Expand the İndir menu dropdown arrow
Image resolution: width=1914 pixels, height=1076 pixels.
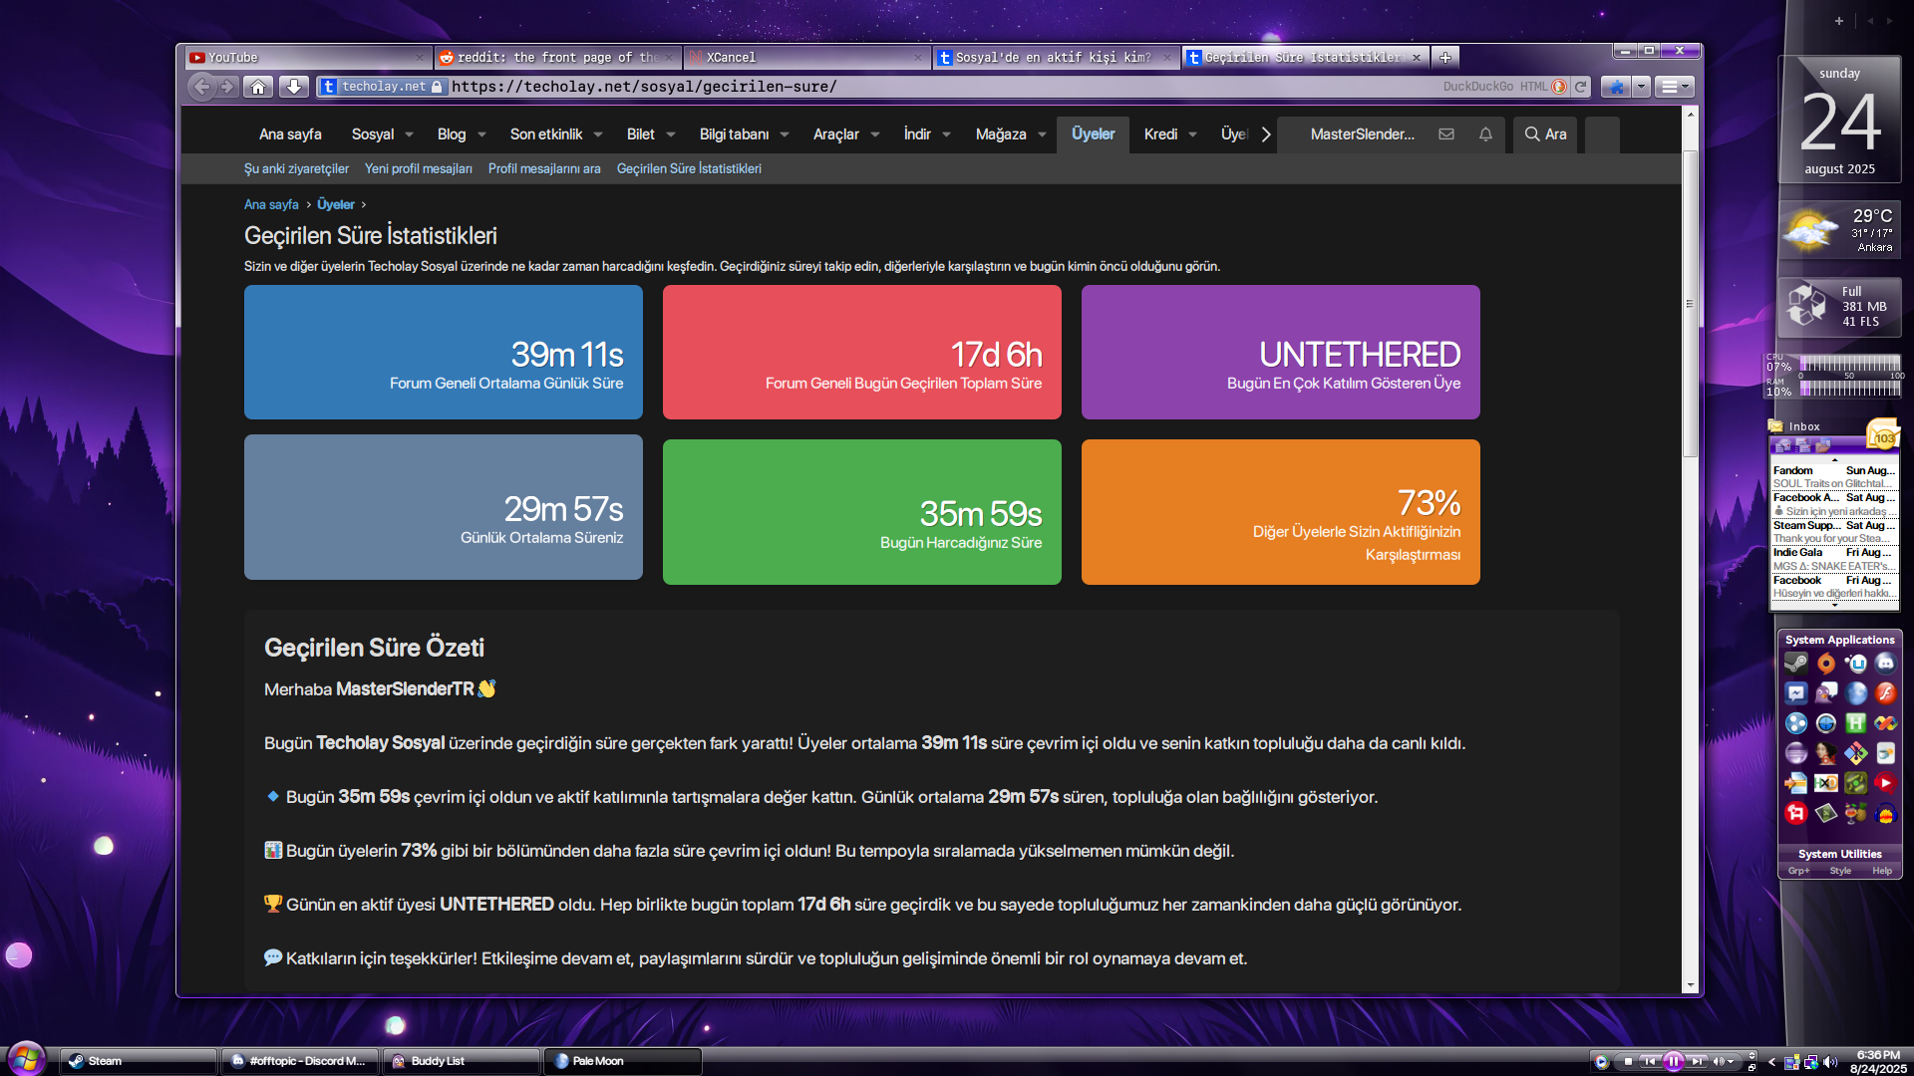(946, 134)
